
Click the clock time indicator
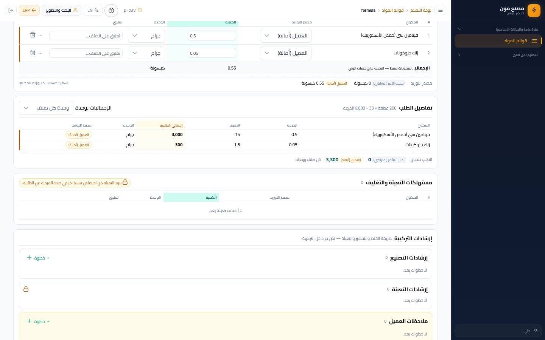[133, 10]
